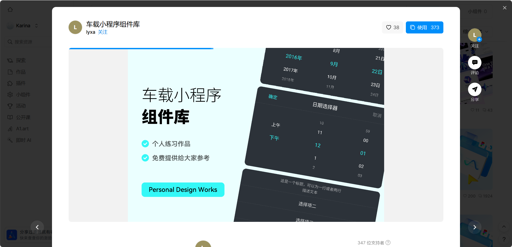
Task: Open 作品 in the sidebar
Action: coord(21,72)
